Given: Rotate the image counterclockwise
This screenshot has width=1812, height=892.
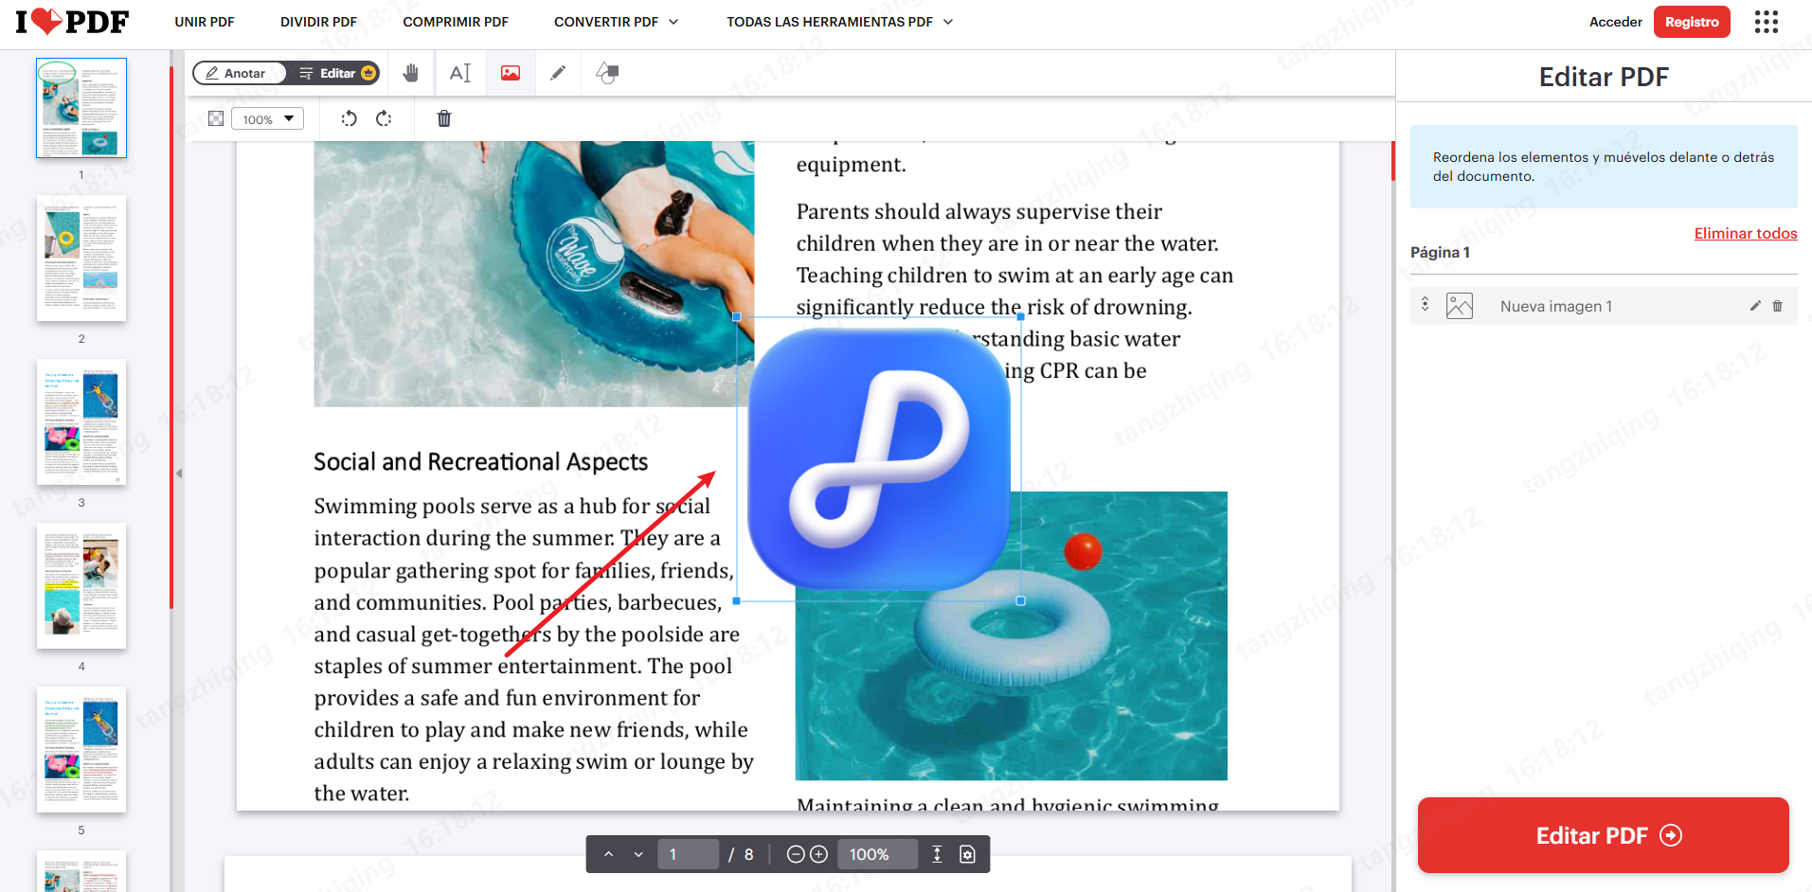Looking at the screenshot, I should [349, 118].
